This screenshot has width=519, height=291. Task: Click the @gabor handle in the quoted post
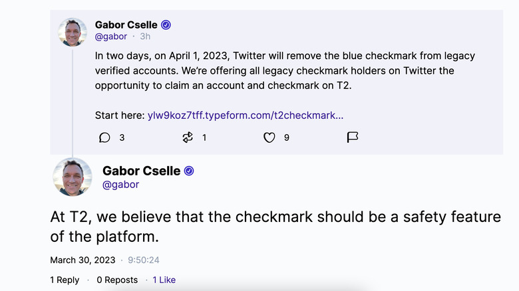pyautogui.click(x=111, y=37)
